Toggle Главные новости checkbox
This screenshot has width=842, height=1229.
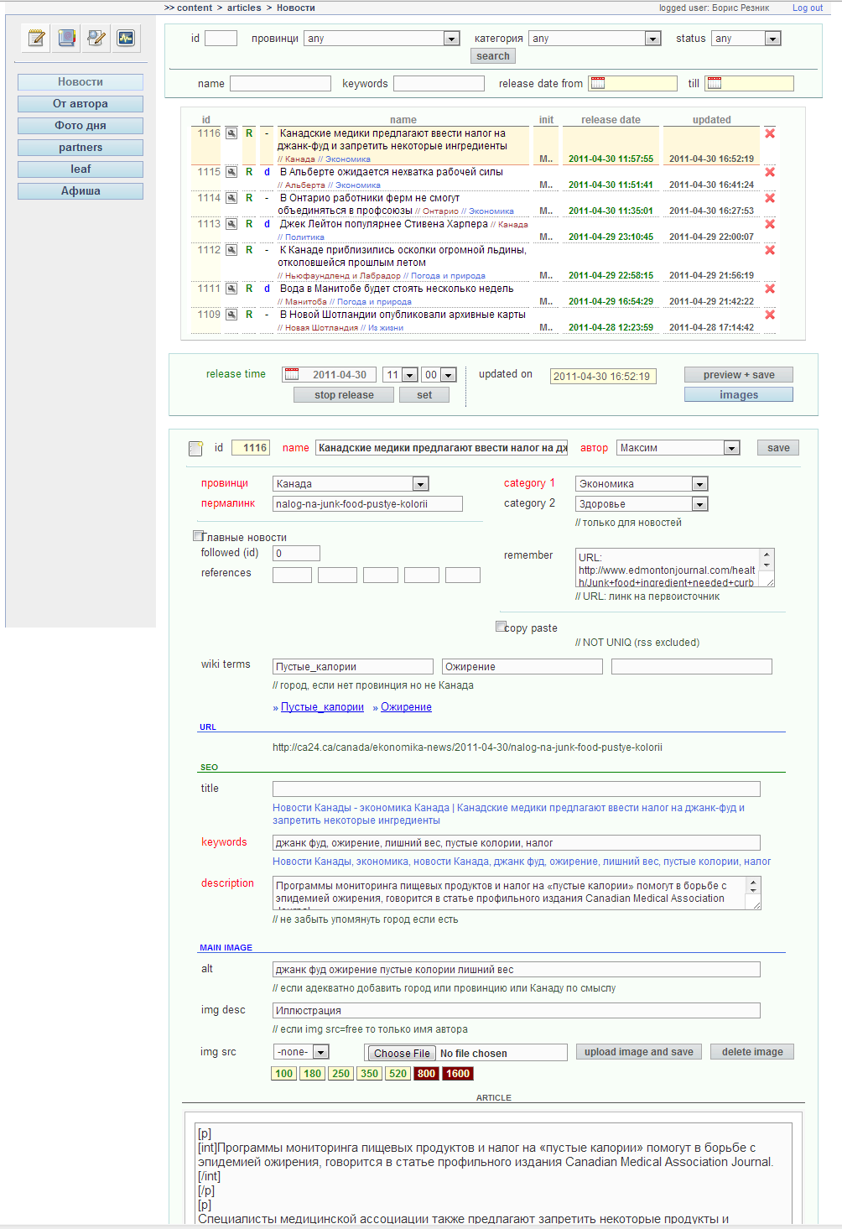pos(198,536)
